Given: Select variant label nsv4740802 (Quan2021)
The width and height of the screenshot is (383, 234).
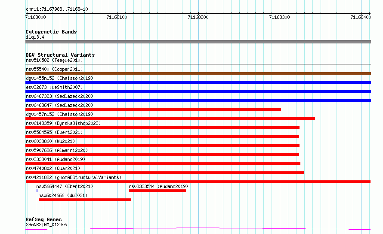Looking at the screenshot, I should [x=53, y=168].
